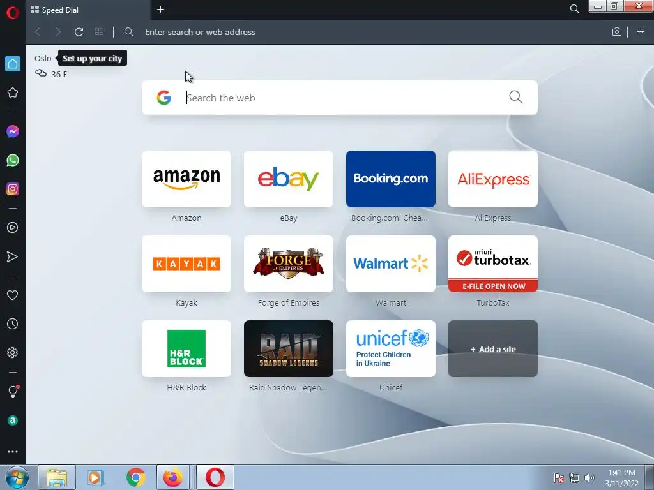Open Instagram in the sidebar

pos(13,189)
